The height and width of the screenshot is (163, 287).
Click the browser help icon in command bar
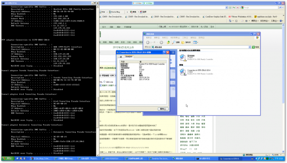(281, 21)
